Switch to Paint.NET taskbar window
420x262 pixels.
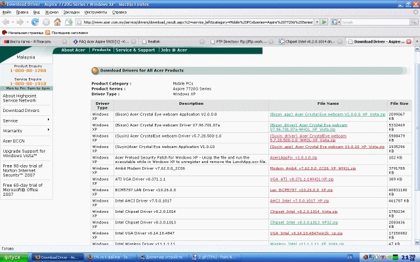[x=216, y=257]
